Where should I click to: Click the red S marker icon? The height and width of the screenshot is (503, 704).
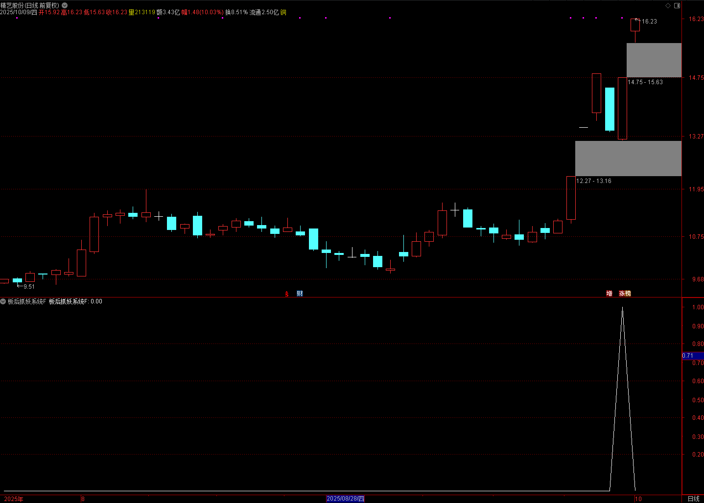tap(287, 294)
